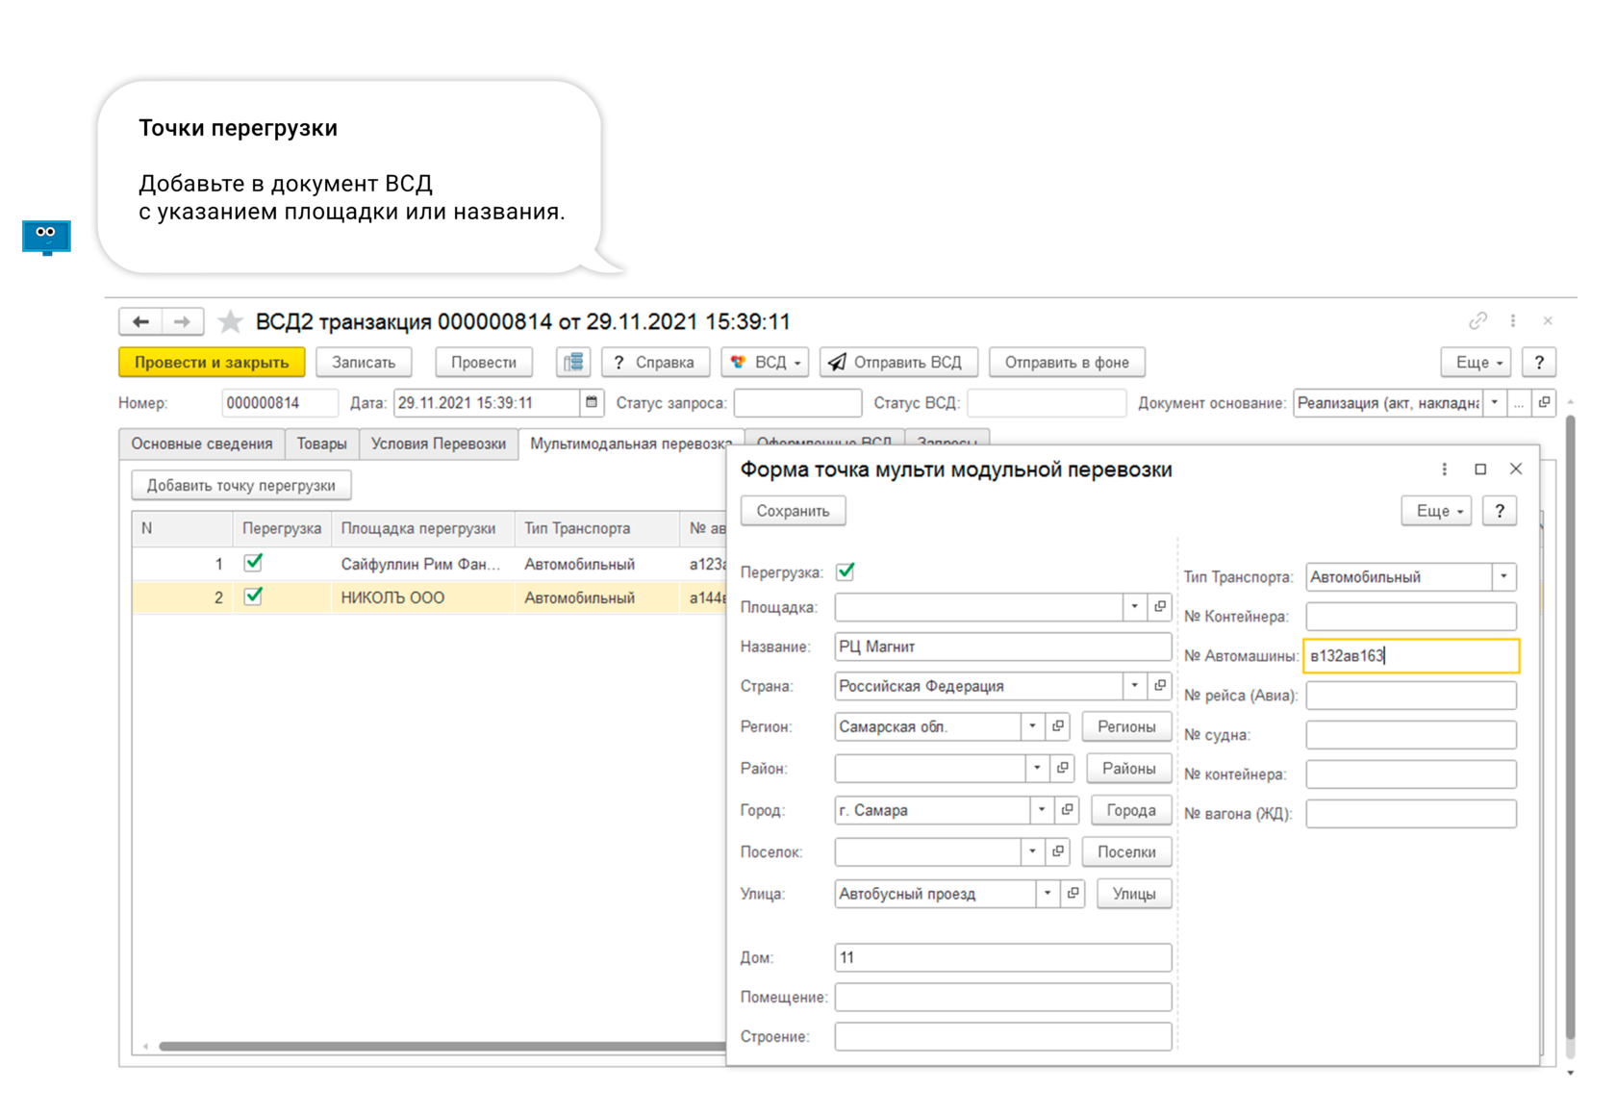Open main form three-dot options menu

point(1512,320)
